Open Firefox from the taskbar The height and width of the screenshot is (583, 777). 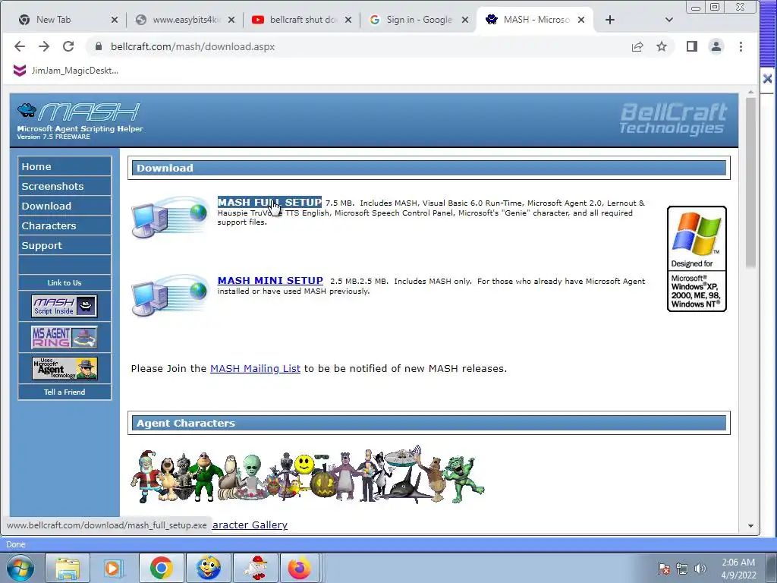[299, 568]
